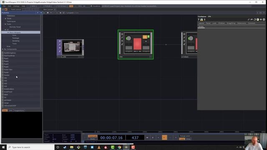Collapse the UI palette folder
This screenshot has height=150, width=267.
5,30
